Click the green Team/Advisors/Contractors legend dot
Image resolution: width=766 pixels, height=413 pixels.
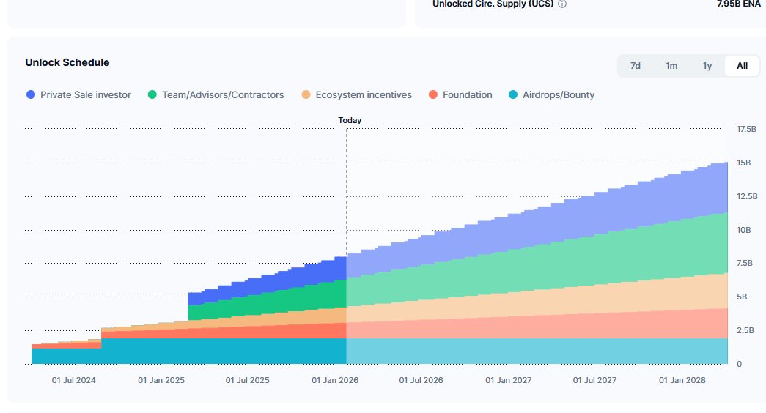tap(152, 94)
